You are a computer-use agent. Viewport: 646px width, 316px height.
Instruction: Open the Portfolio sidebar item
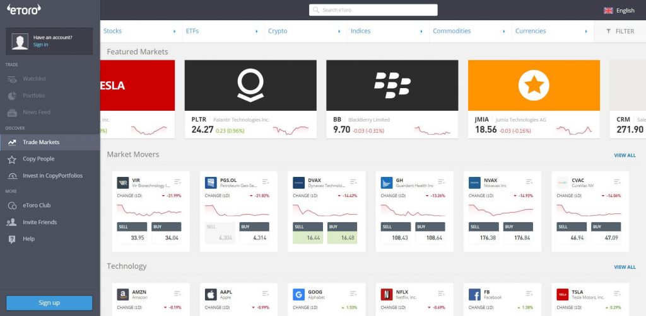pyautogui.click(x=33, y=96)
